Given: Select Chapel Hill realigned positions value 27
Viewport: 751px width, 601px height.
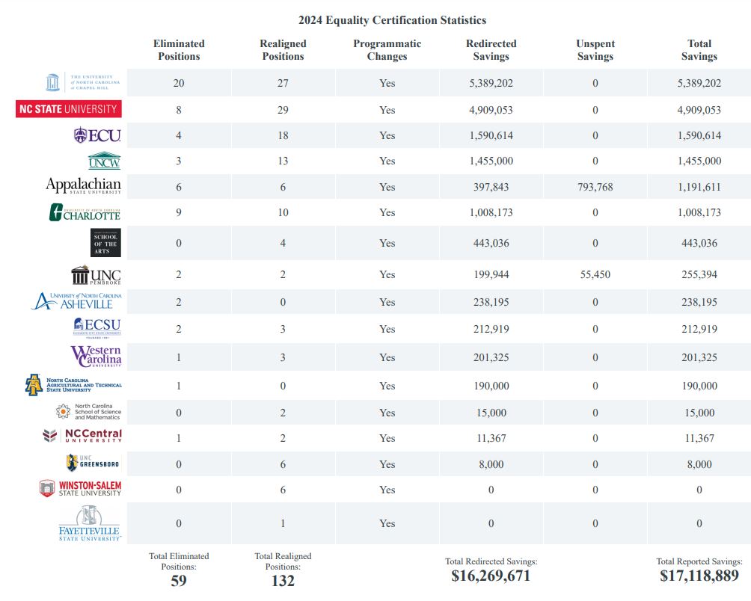Looking at the screenshot, I should pyautogui.click(x=283, y=83).
